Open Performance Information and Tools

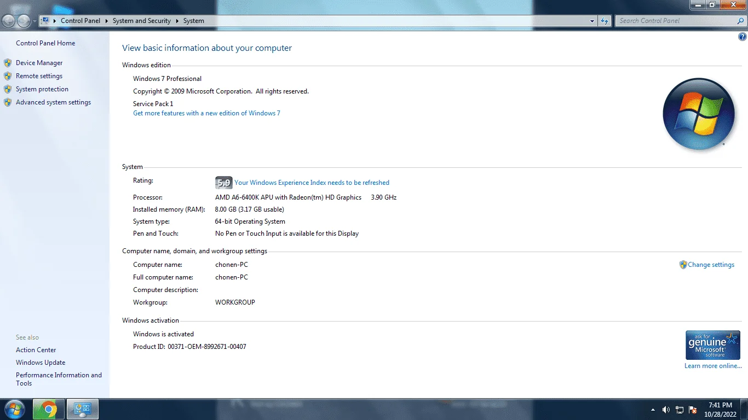point(59,379)
